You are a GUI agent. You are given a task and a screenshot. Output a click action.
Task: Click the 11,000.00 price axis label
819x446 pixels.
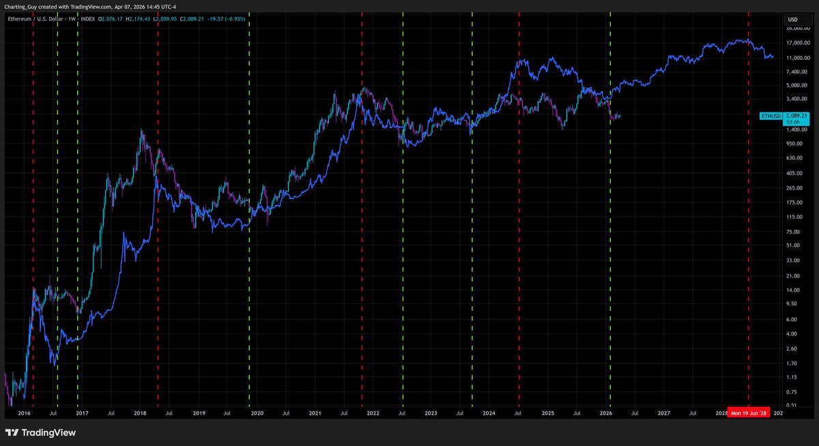pyautogui.click(x=799, y=58)
